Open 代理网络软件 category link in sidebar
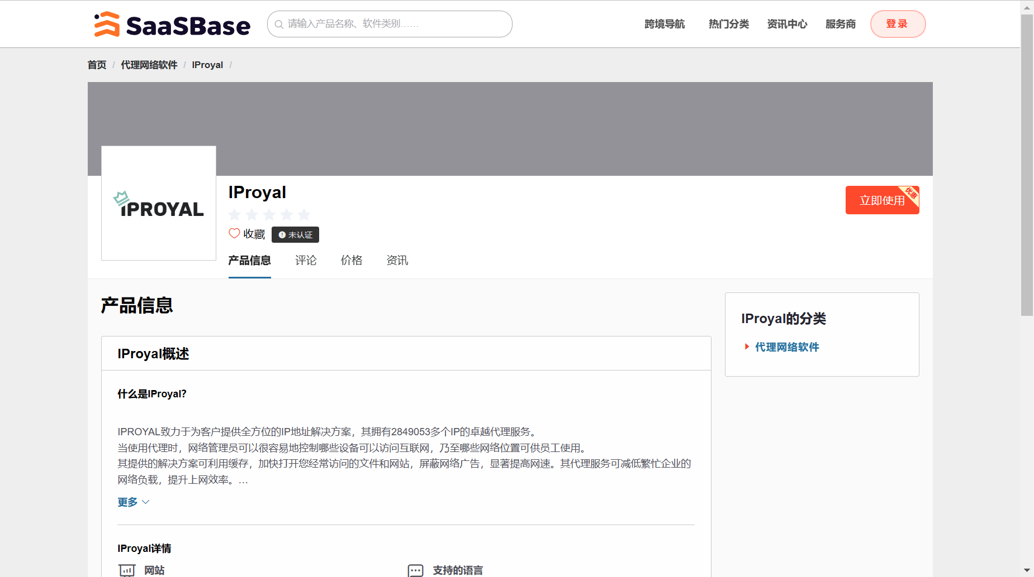This screenshot has height=577, width=1034. point(787,347)
